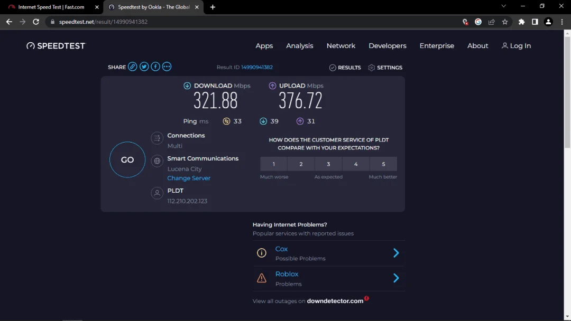
Task: Open Chrome profile avatar
Action: (x=548, y=22)
